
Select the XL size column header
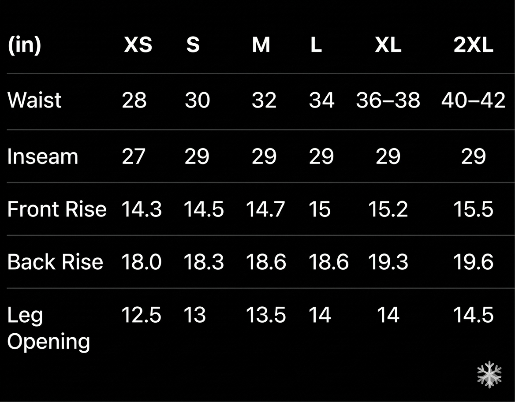[388, 45]
